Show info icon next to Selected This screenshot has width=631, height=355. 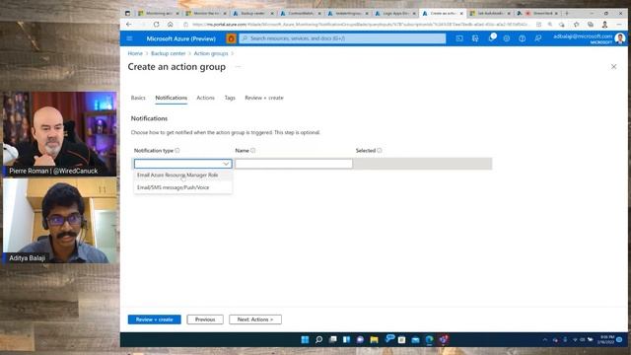click(379, 151)
